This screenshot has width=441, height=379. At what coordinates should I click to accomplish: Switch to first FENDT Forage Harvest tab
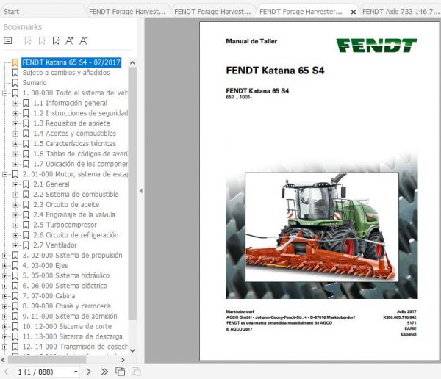(x=127, y=12)
